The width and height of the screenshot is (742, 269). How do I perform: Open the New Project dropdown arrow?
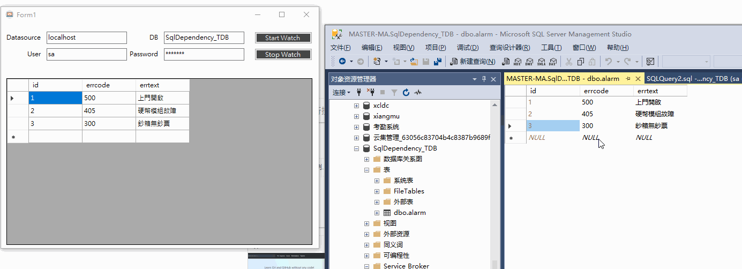click(386, 62)
